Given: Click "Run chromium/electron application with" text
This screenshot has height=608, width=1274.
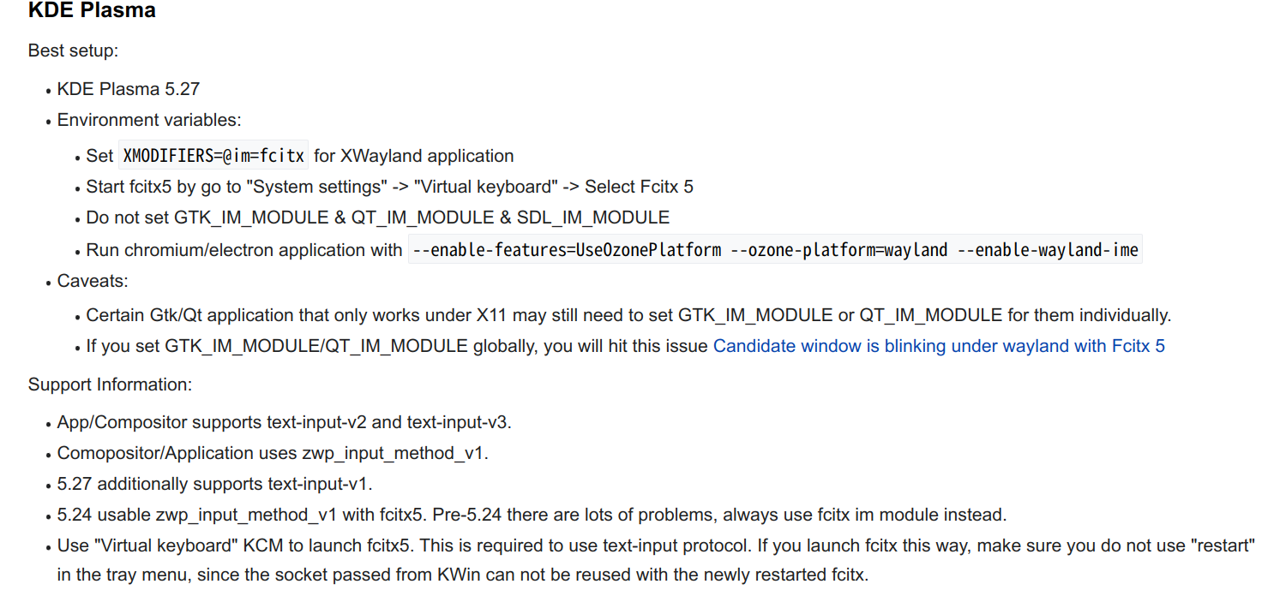Looking at the screenshot, I should [x=244, y=250].
